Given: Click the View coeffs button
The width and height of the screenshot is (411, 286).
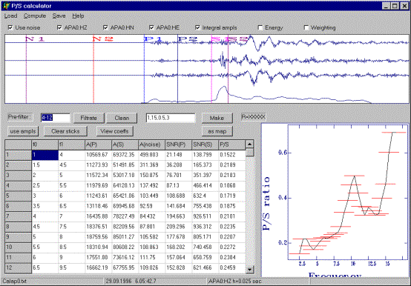Looking at the screenshot, I should coord(114,131).
